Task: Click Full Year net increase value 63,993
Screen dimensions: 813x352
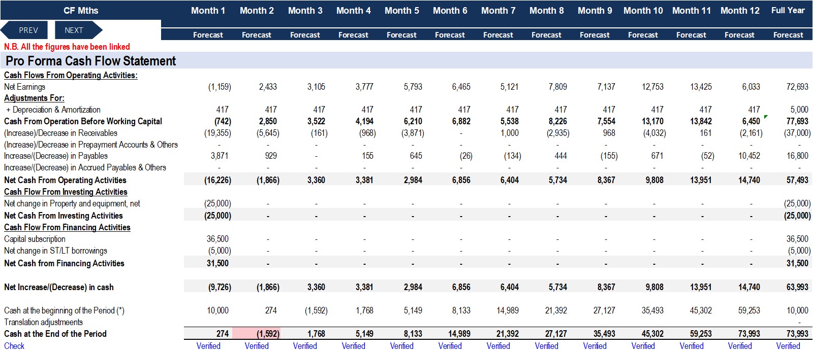Action: [797, 287]
